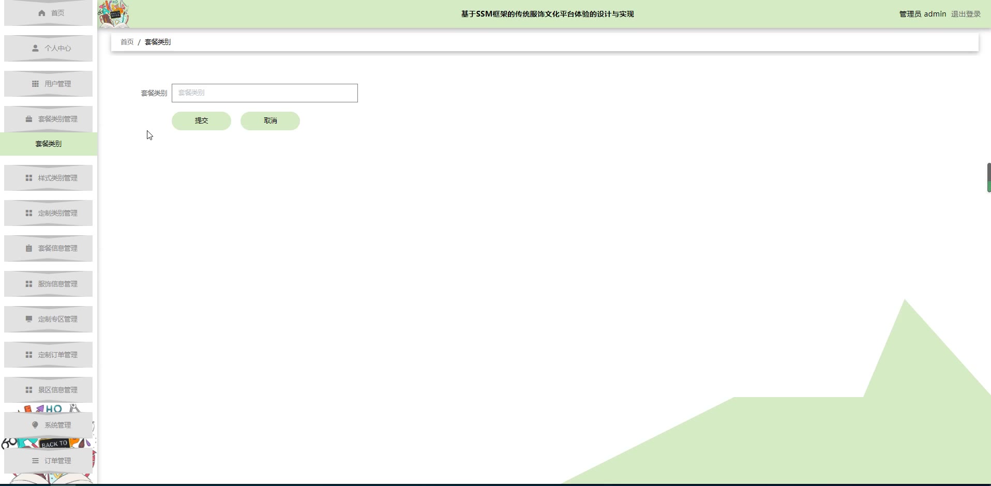Click 首页 breadcrumb link
The width and height of the screenshot is (991, 486).
pos(127,42)
